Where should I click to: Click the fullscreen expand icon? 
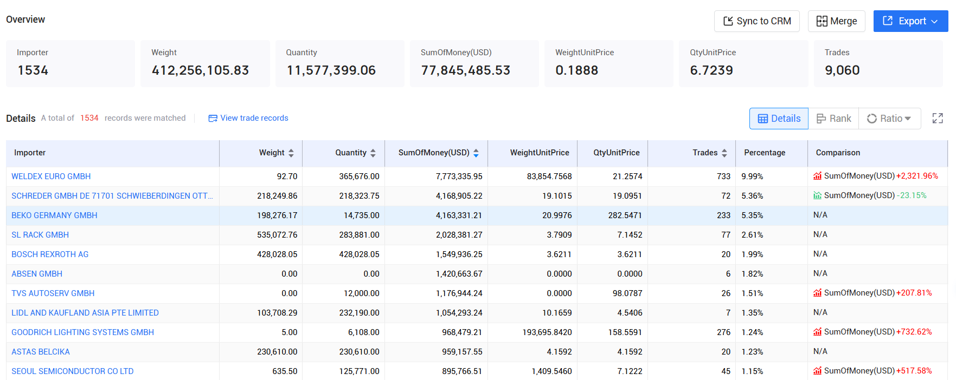click(x=938, y=118)
